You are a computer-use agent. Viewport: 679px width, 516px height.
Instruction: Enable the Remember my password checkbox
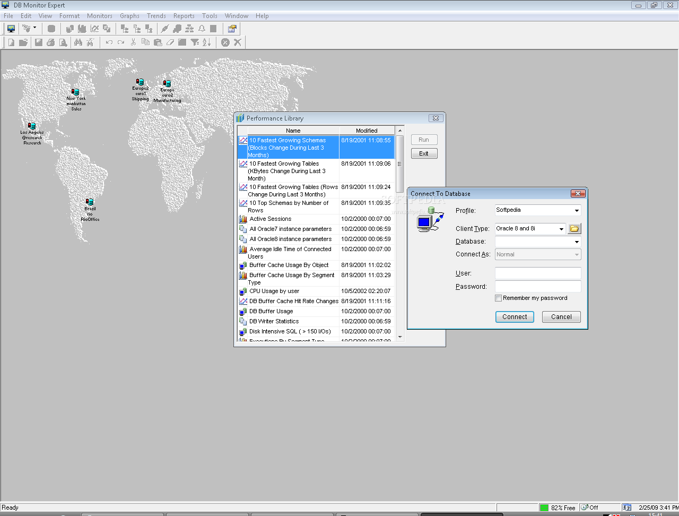498,298
